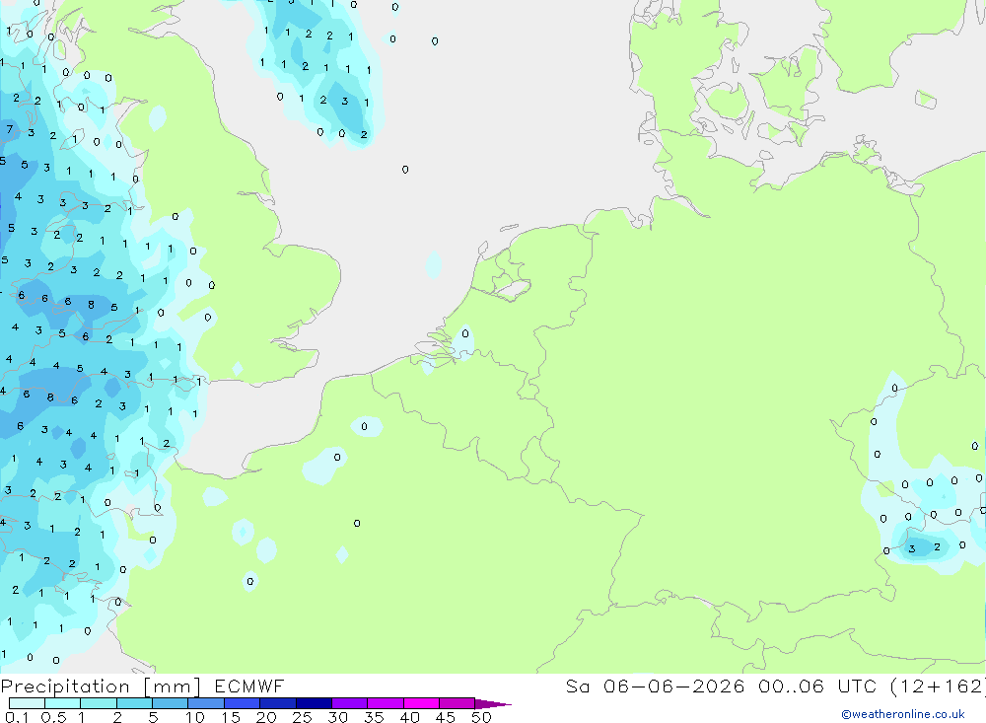
Task: Pick the 15–20 mm legend color swatch
Action: tap(243, 703)
